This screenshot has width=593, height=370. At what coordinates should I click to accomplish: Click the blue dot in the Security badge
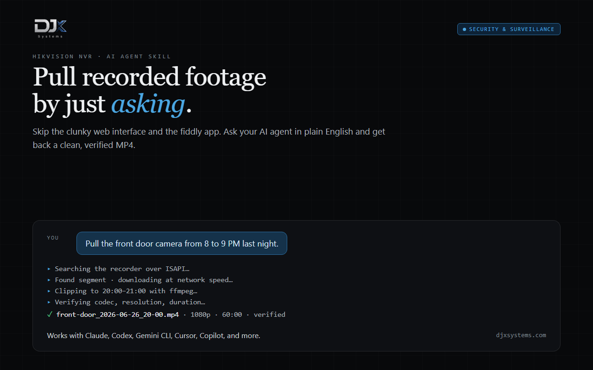point(464,29)
